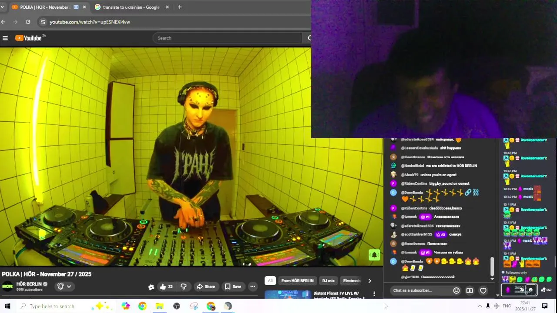Click the video title POLKA | HÖR

pyautogui.click(x=47, y=274)
